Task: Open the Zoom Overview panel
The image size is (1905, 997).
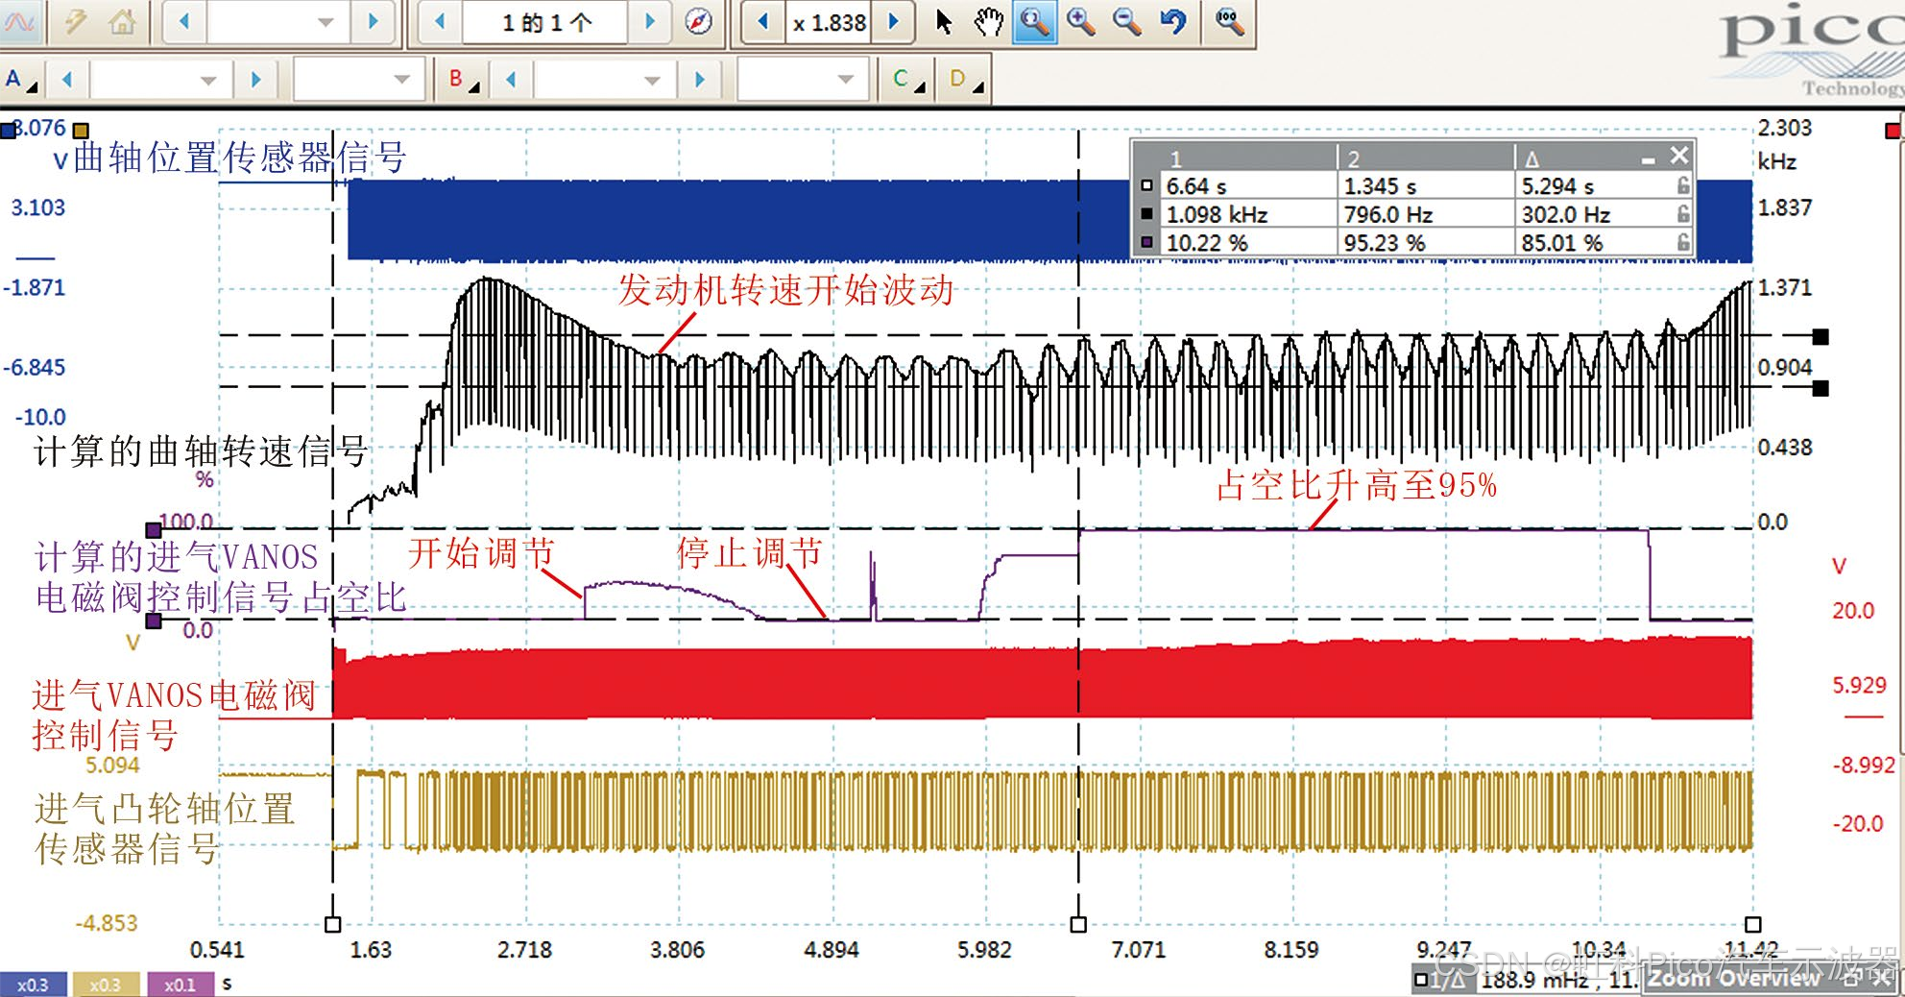Action: point(1733,978)
